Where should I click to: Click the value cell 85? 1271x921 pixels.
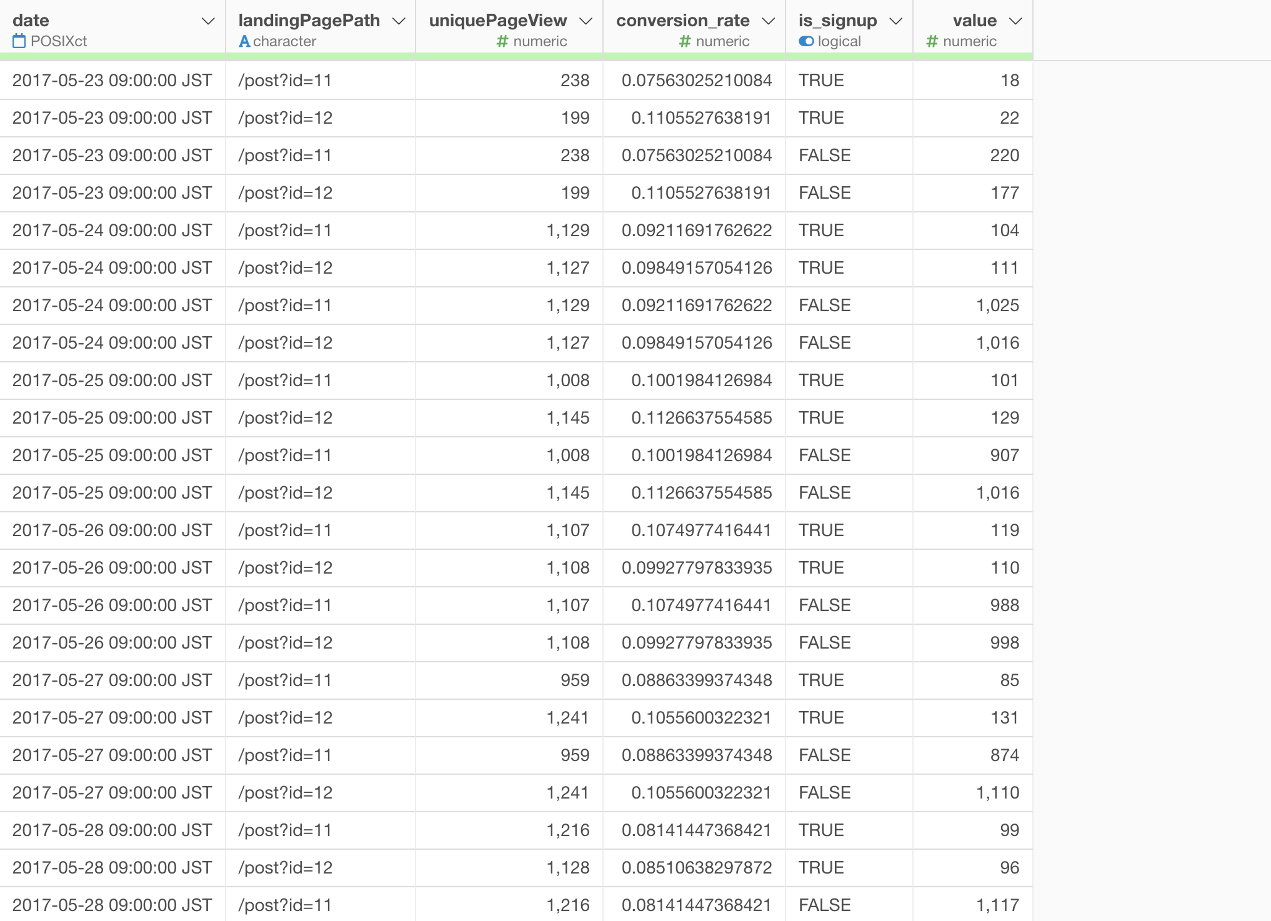point(973,680)
